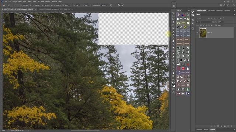Viewport: 236px width, 132px height.
Task: Click the TK swap arrows icon
Action: (x=183, y=65)
